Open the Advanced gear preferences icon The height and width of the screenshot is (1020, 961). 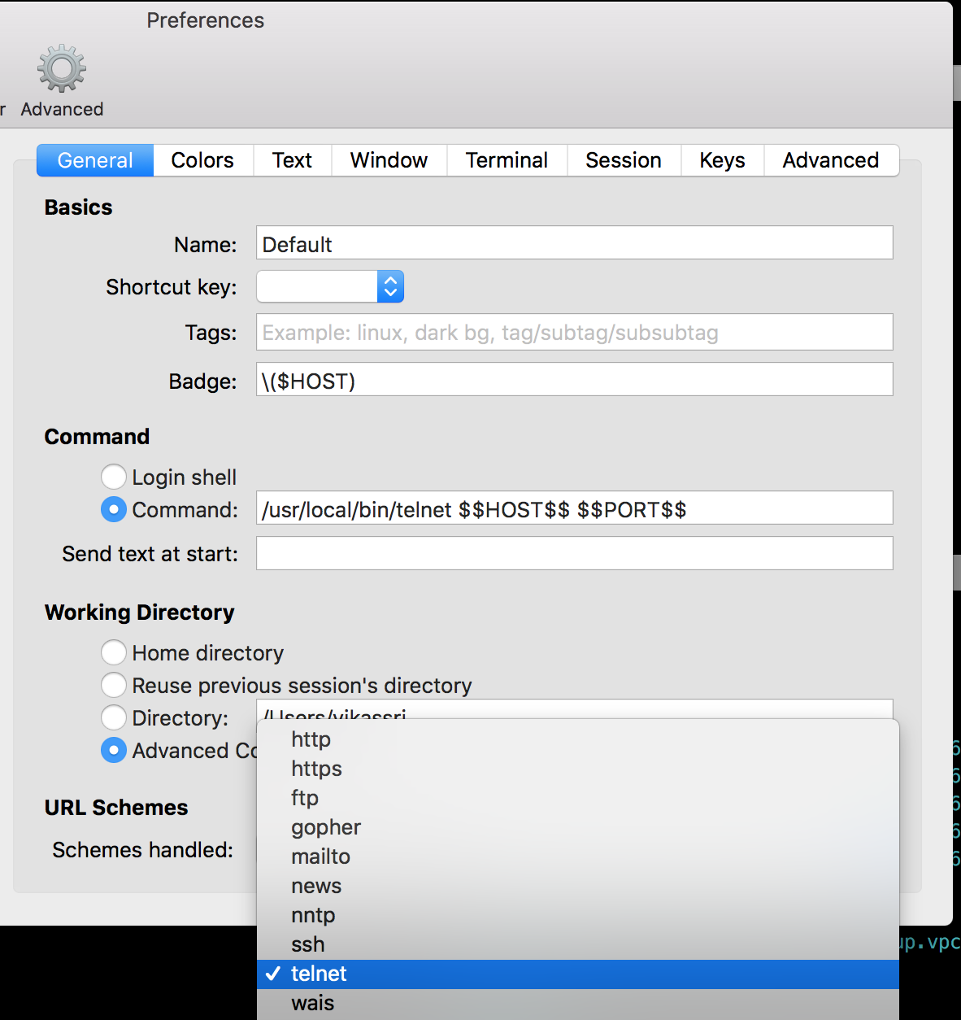[62, 81]
